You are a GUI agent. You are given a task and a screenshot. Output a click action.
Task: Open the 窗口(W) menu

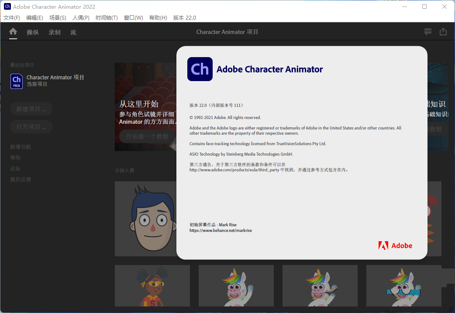[x=134, y=18]
